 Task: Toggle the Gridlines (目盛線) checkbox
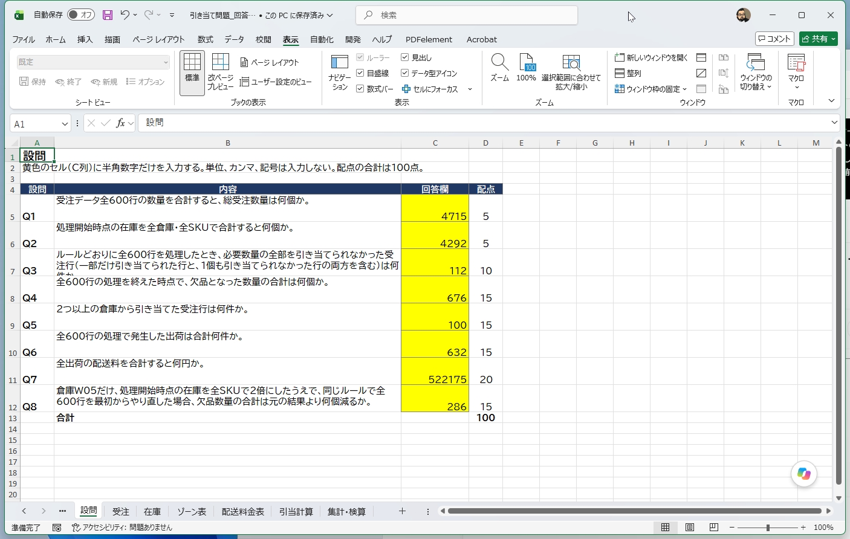360,73
